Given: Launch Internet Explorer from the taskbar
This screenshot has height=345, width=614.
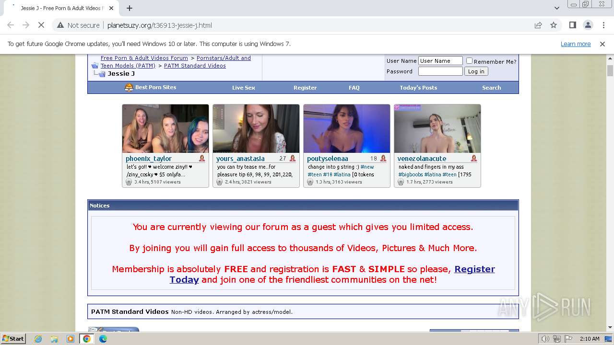Looking at the screenshot, I should tap(38, 339).
